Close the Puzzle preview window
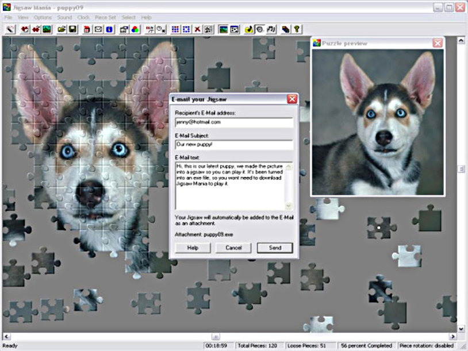 [x=438, y=43]
